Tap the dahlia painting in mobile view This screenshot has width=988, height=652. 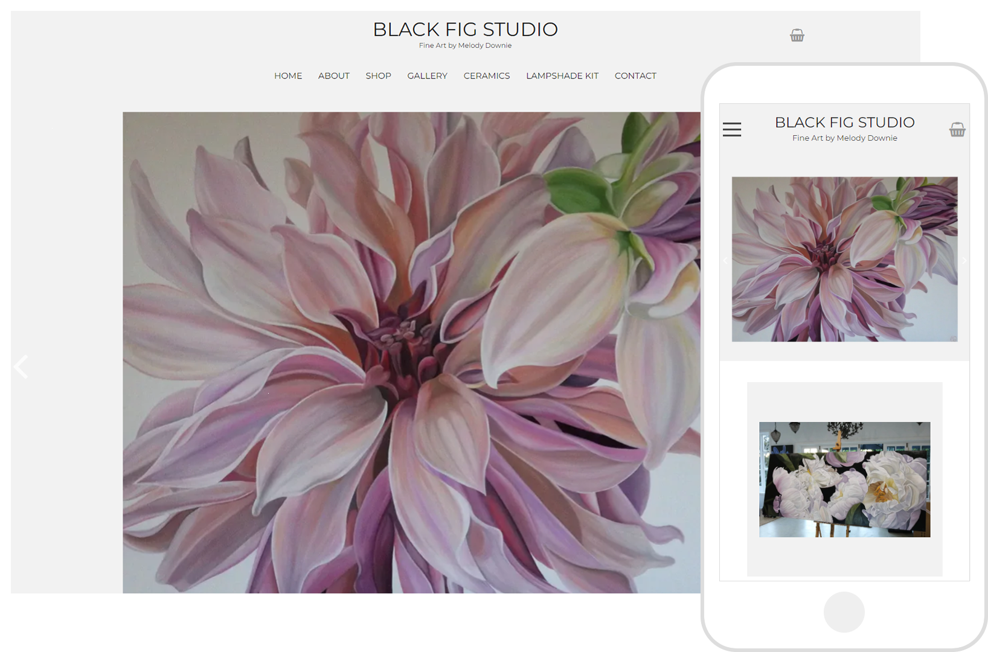[844, 259]
